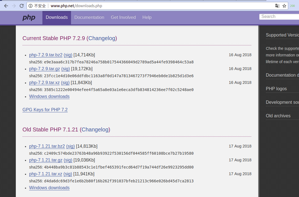The height and width of the screenshot is (197, 299).
Task: Bookmark page with the star icon
Action: [284, 6]
